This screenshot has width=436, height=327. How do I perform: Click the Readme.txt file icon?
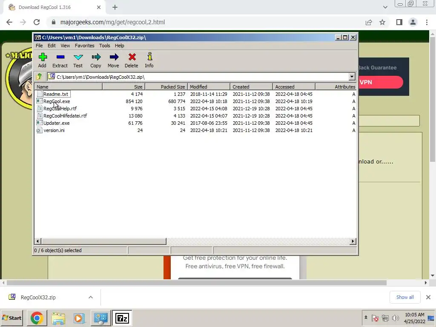[40, 94]
